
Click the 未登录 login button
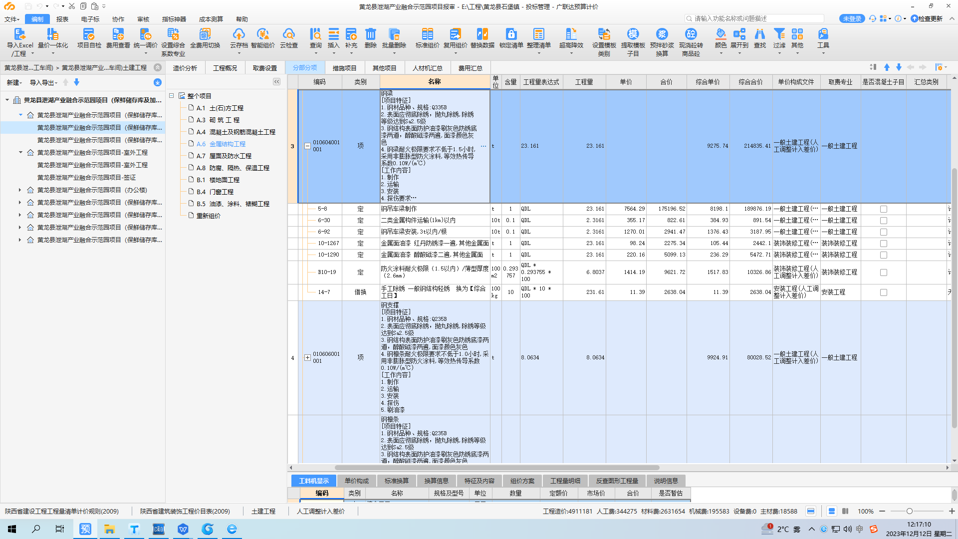click(852, 18)
